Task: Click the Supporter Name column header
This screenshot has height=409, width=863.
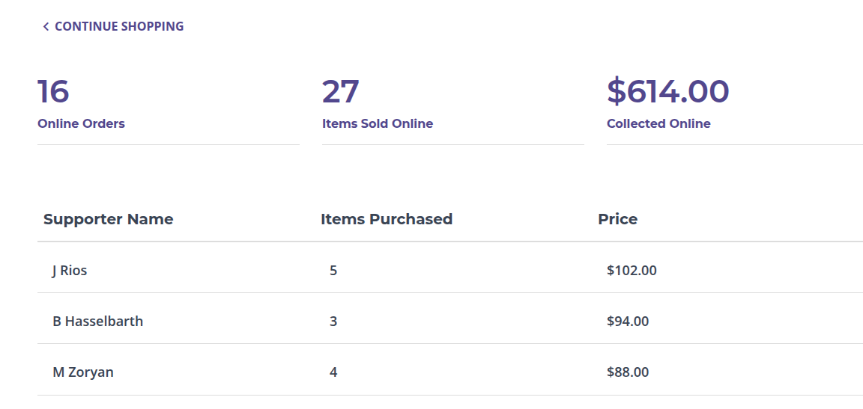Action: 108,219
